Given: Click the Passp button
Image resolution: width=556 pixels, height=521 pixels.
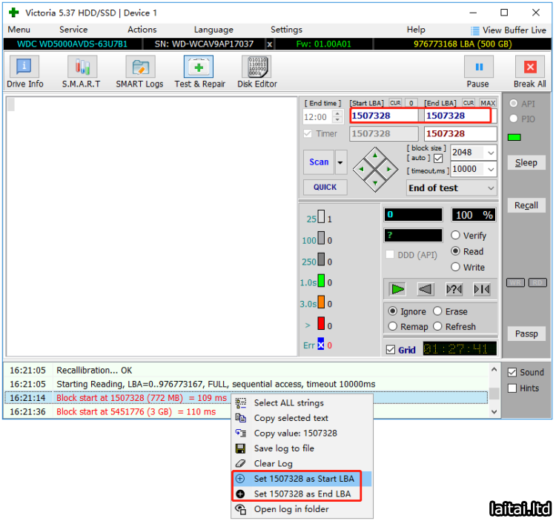Looking at the screenshot, I should [526, 333].
